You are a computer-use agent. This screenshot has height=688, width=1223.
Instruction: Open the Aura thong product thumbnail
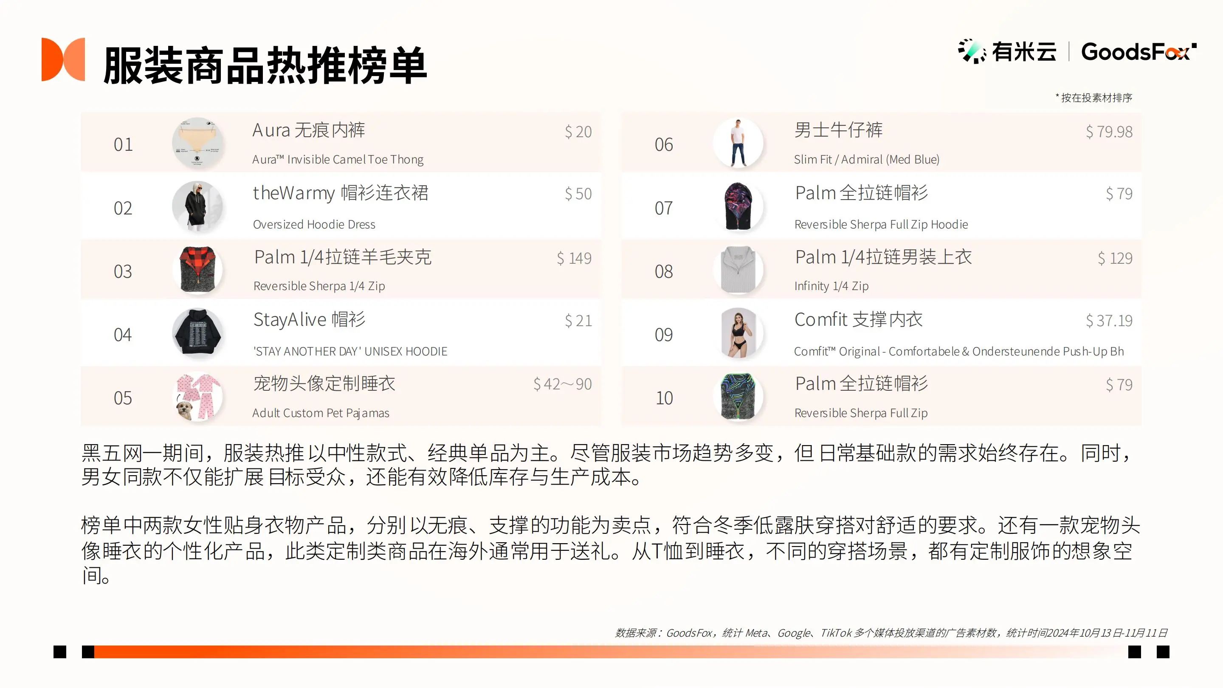pos(197,143)
